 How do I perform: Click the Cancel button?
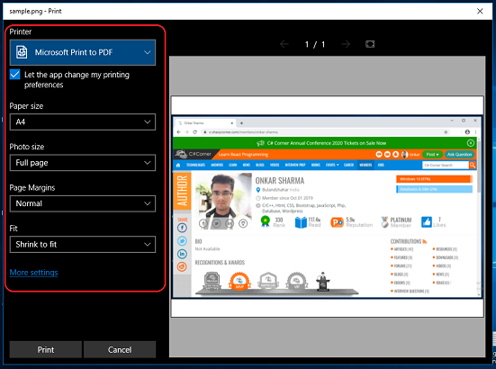point(120,349)
